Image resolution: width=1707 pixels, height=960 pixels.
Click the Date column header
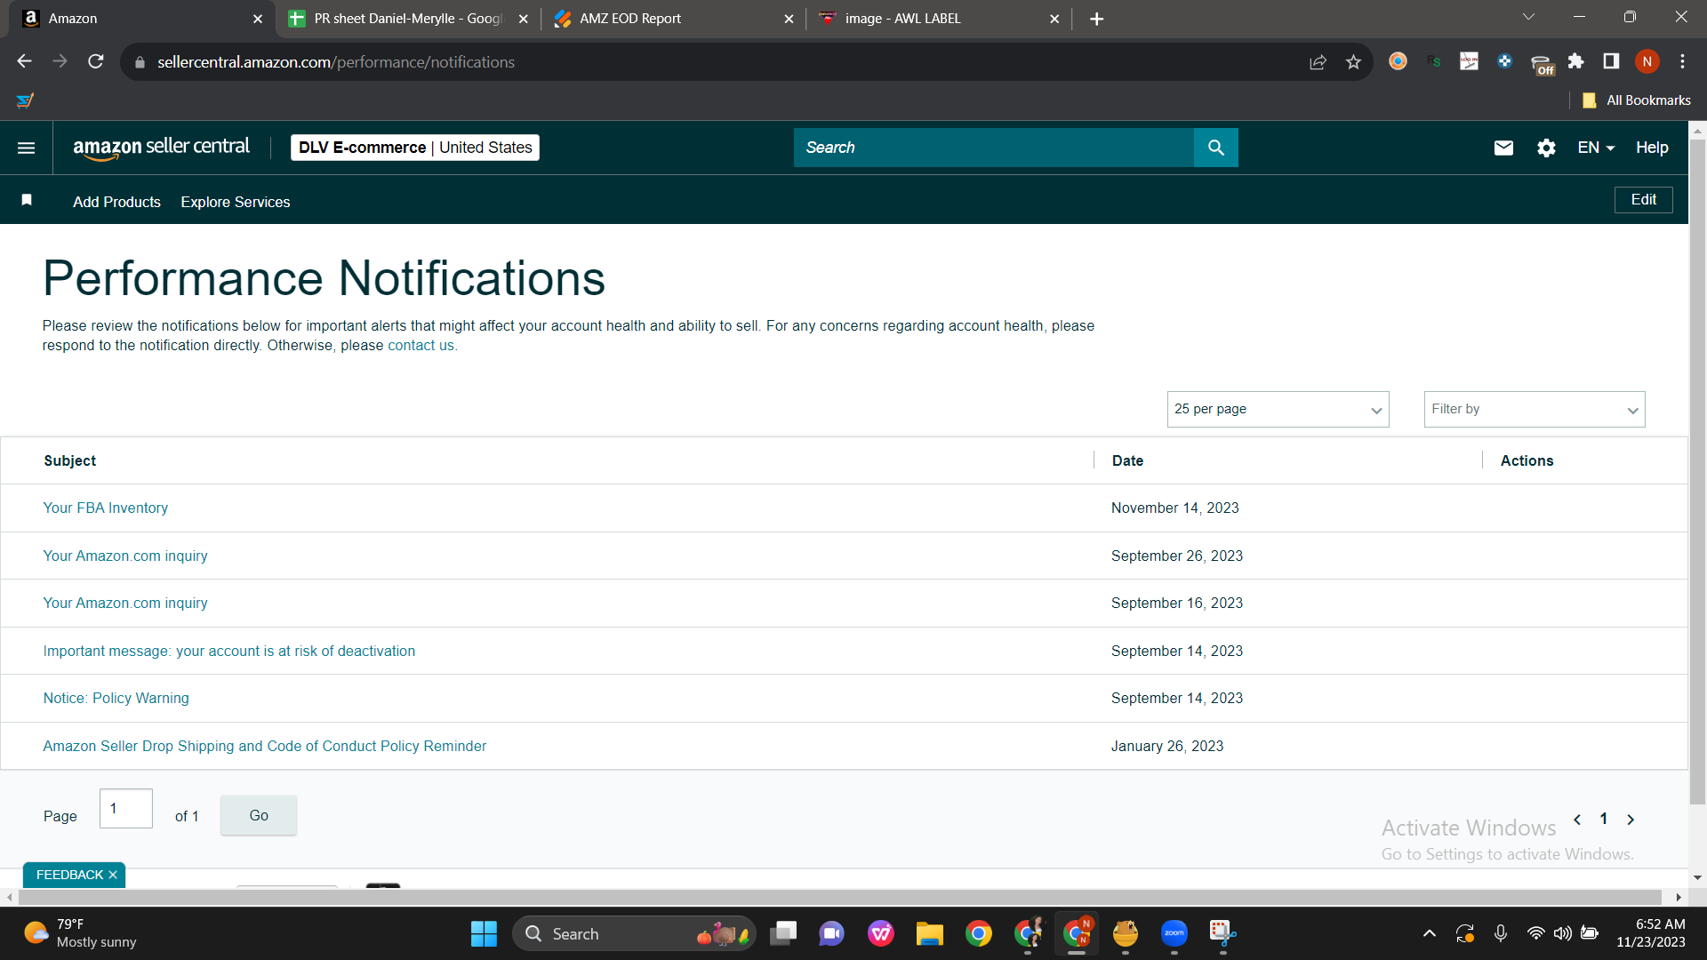1127,460
